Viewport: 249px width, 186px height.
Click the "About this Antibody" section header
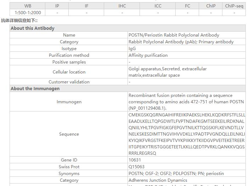tap(33, 28)
